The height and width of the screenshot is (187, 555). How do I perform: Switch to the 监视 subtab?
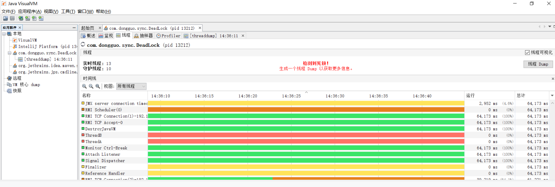tap(106, 36)
